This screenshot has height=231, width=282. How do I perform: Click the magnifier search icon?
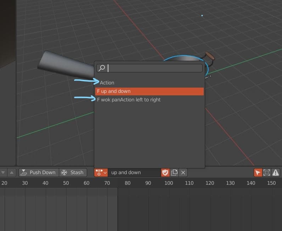click(x=102, y=68)
